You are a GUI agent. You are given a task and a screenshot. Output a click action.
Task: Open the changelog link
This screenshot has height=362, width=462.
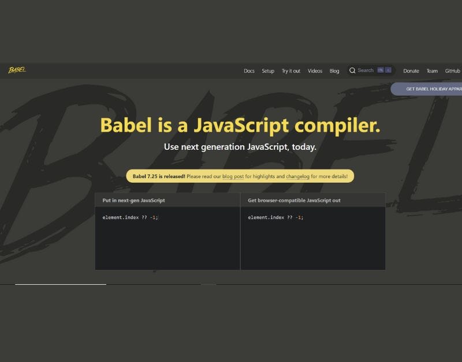click(297, 176)
